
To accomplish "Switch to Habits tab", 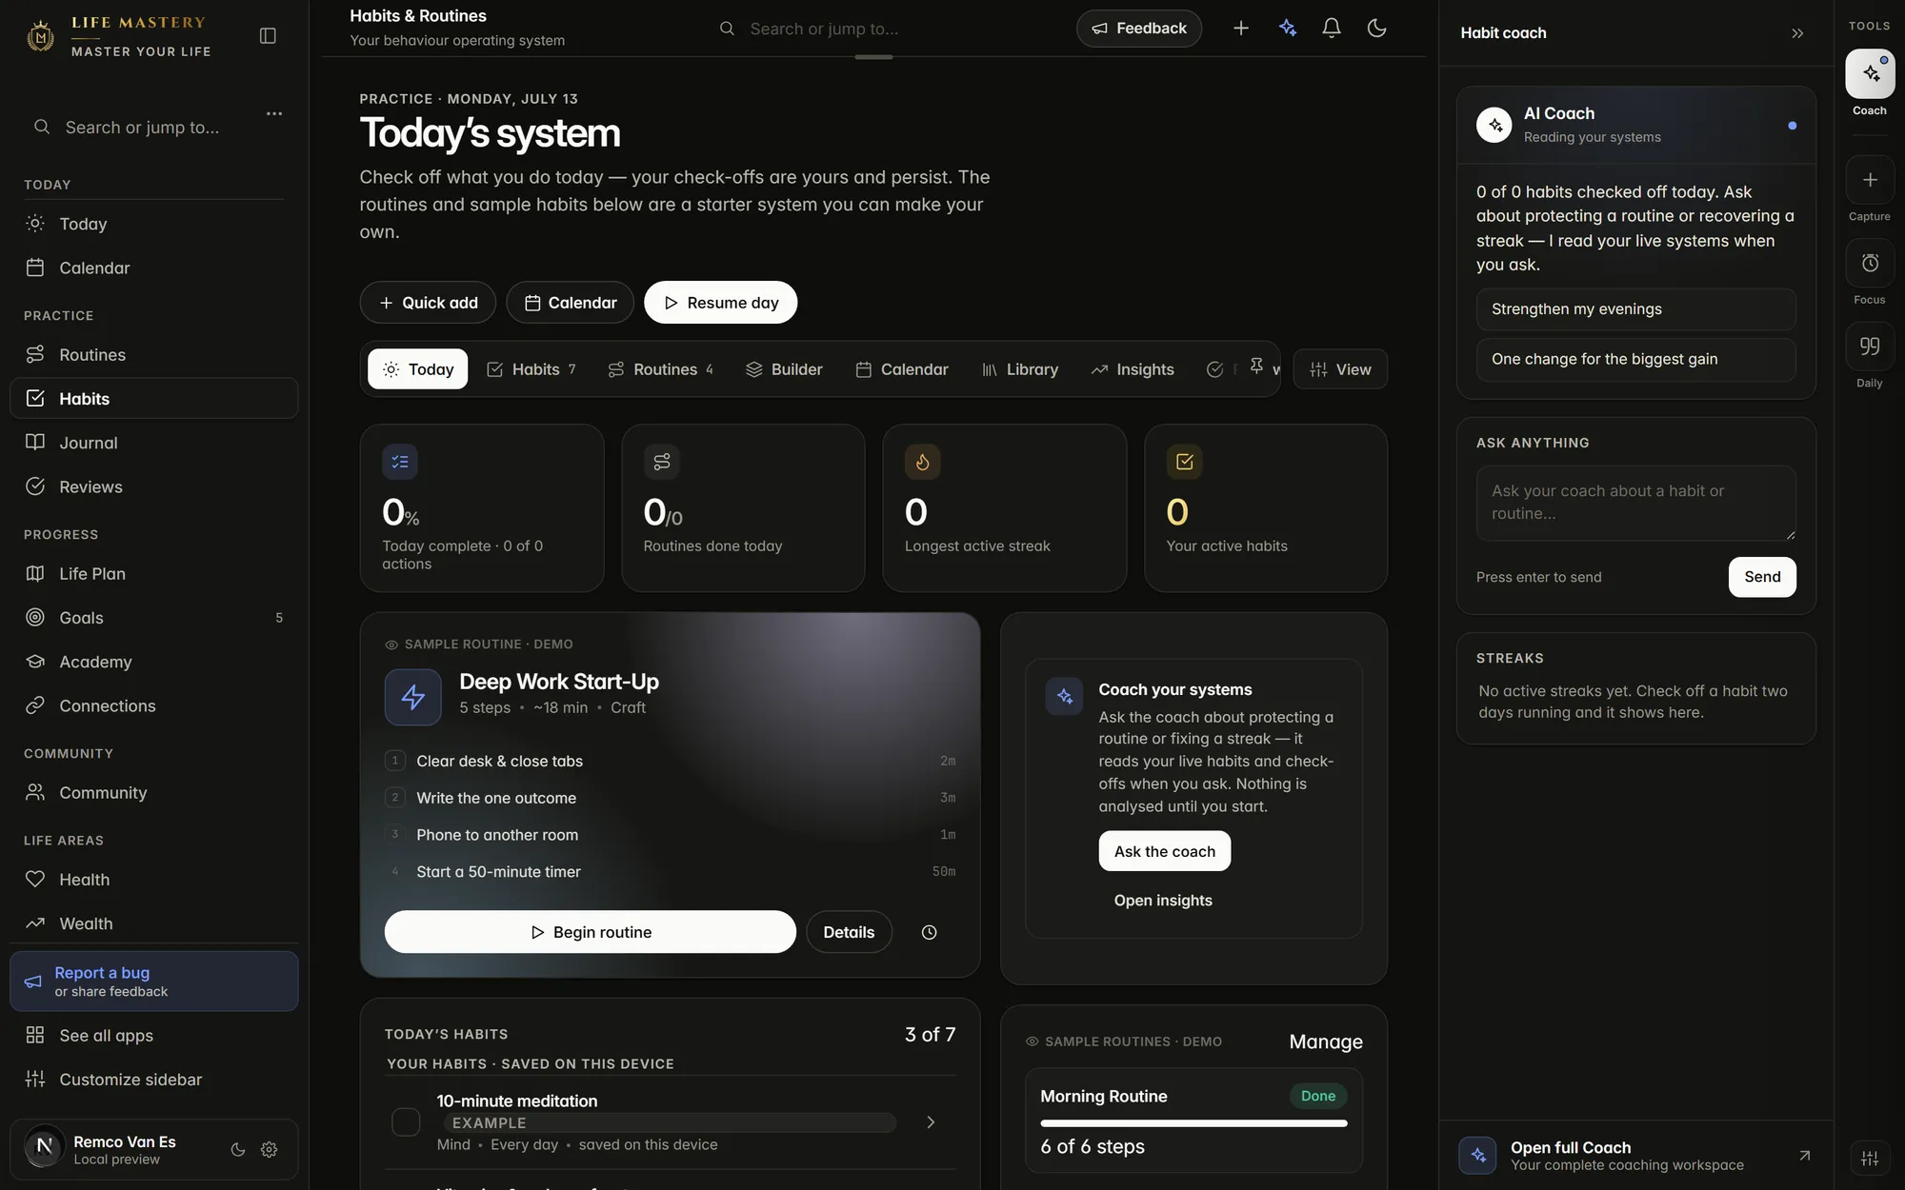I will coord(531,369).
